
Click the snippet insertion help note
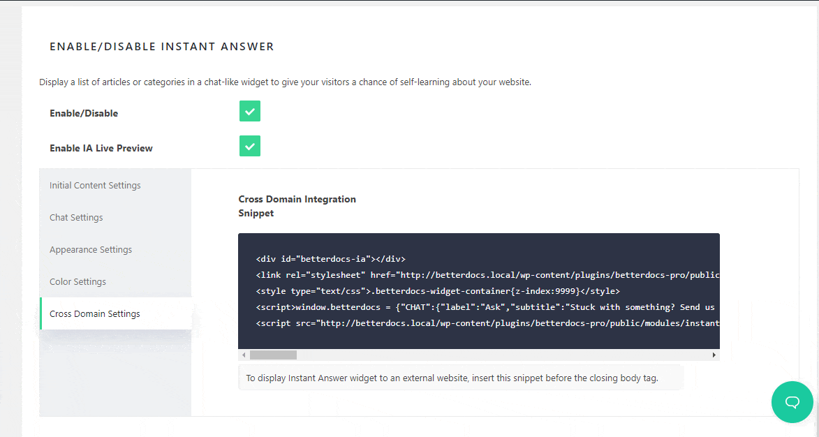[x=452, y=378]
